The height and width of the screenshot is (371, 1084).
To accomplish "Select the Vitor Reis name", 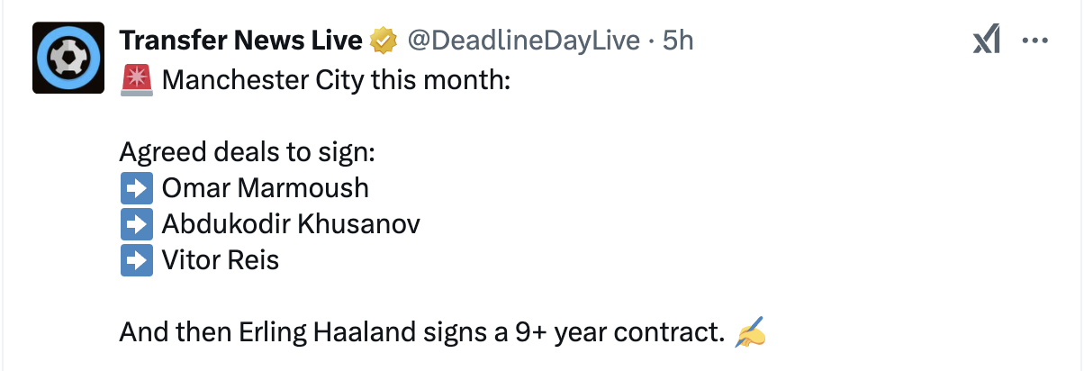I will tap(221, 260).
